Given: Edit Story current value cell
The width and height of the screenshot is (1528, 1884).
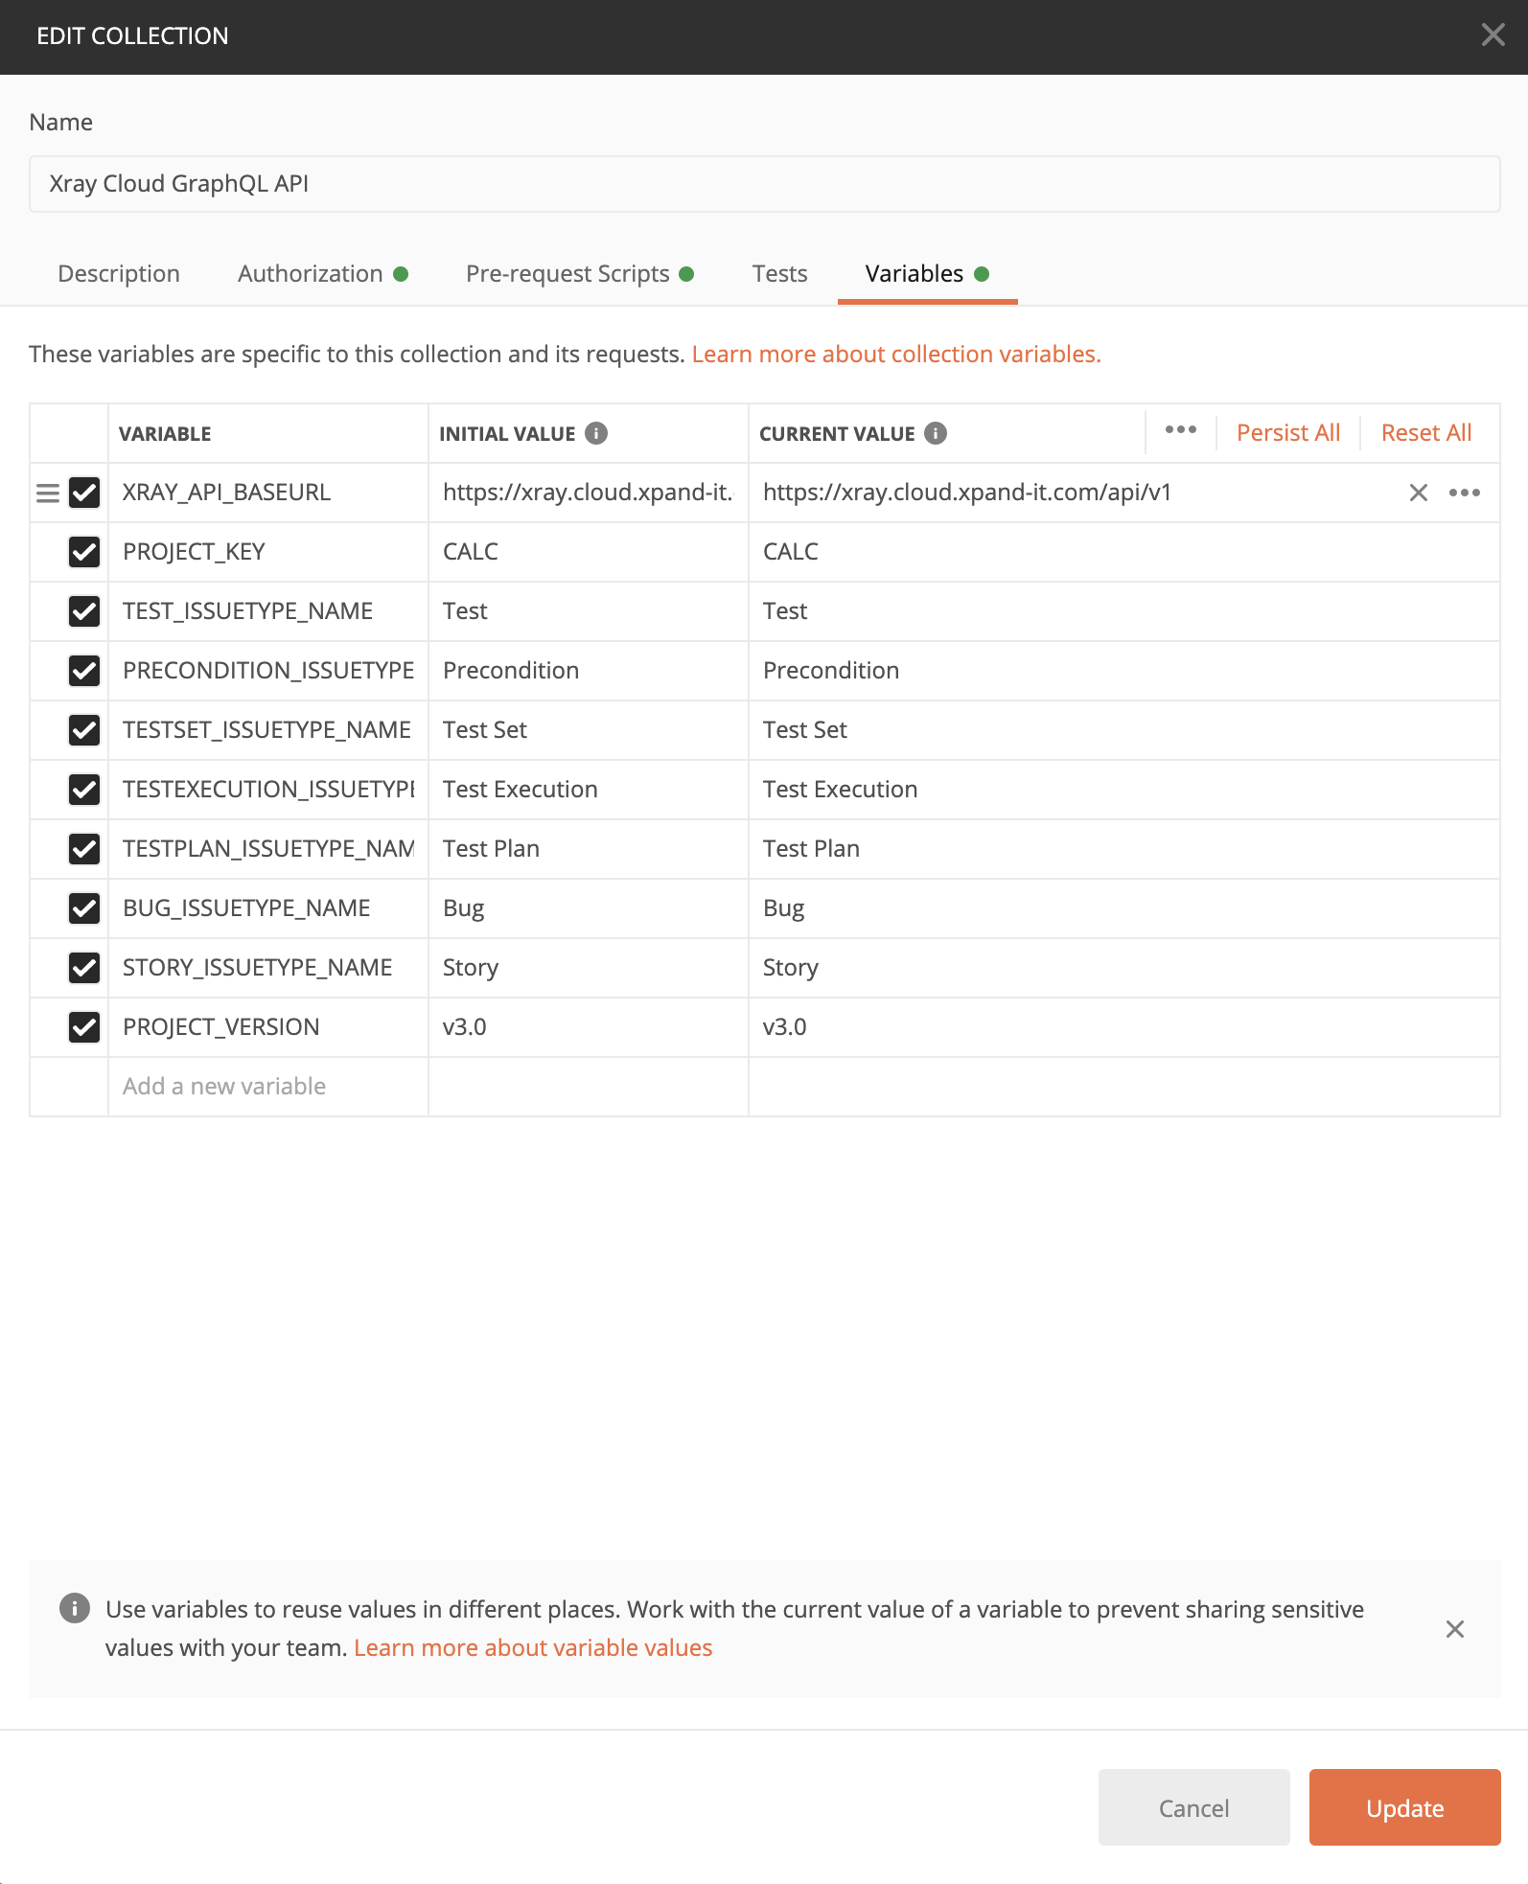Looking at the screenshot, I should point(1123,968).
